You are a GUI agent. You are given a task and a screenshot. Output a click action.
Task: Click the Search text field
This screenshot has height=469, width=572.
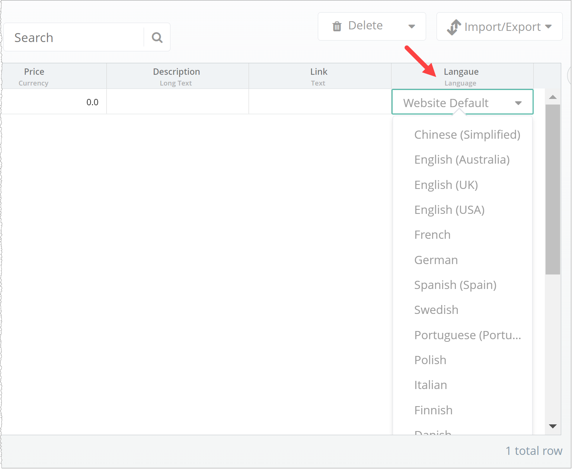74,38
